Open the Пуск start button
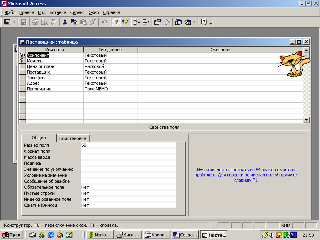 coord(12,235)
